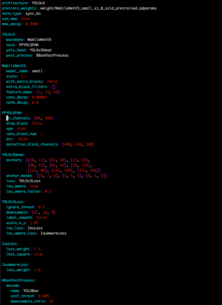Click the 'anchor_masks' key
This screenshot has height=305, width=222.
coord(19,176)
